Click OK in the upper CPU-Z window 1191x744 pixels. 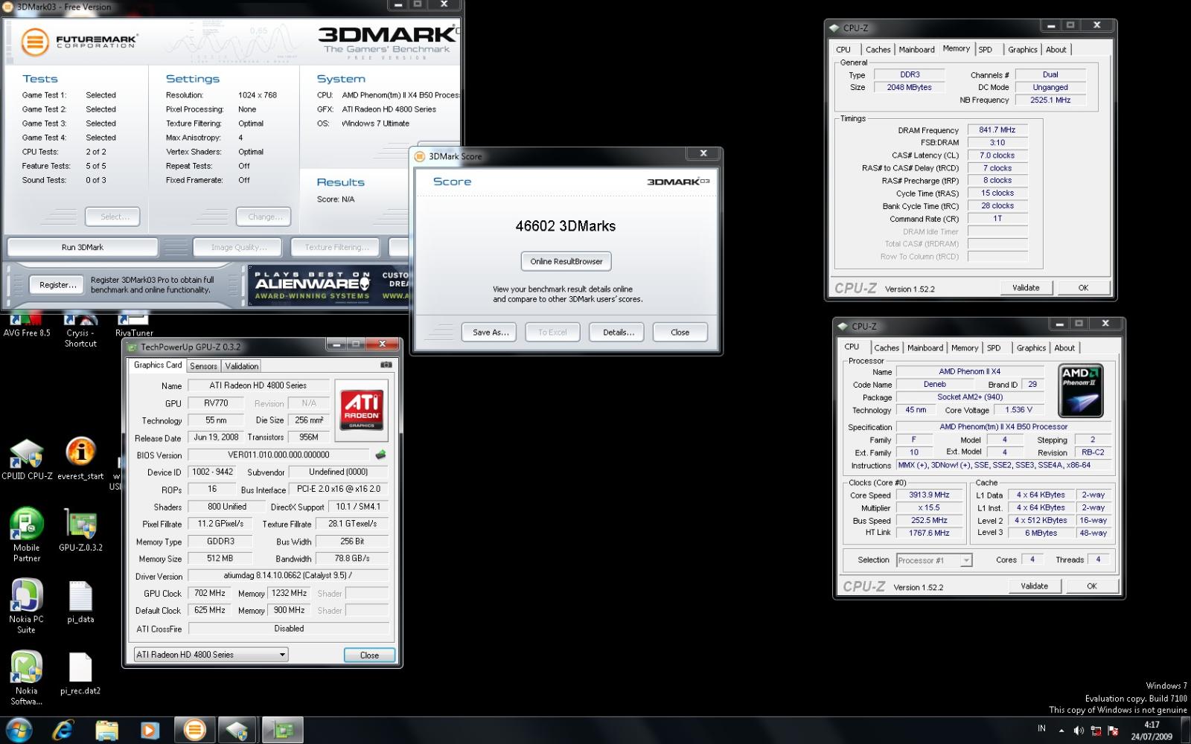1083,288
